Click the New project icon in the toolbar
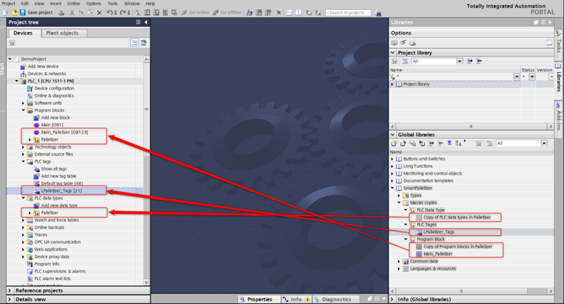The height and width of the screenshot is (304, 564). [5, 13]
